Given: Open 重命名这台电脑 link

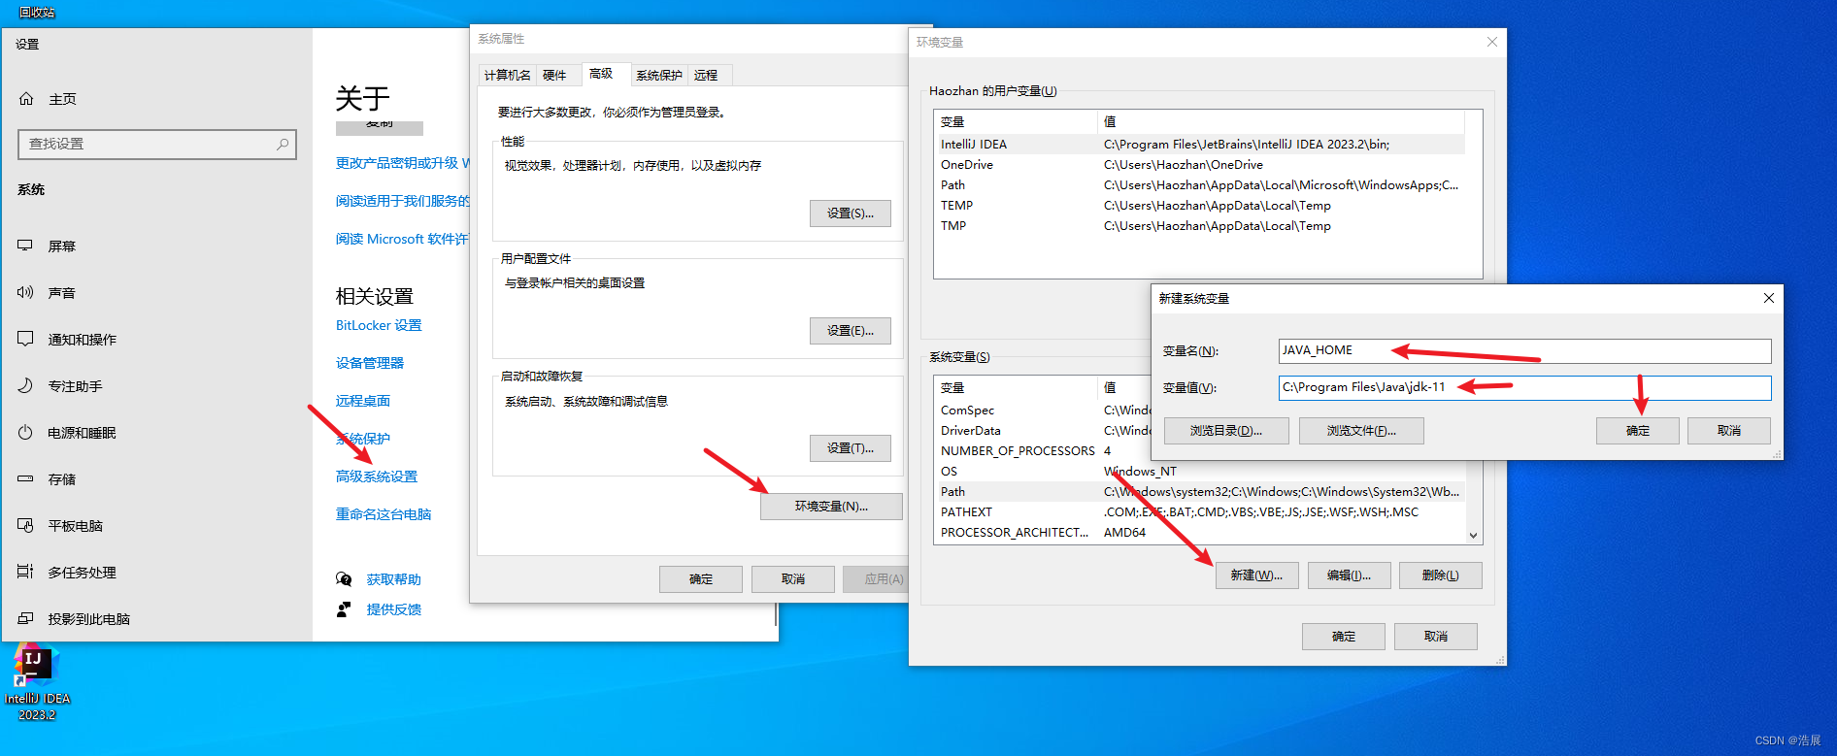Looking at the screenshot, I should click(x=384, y=514).
